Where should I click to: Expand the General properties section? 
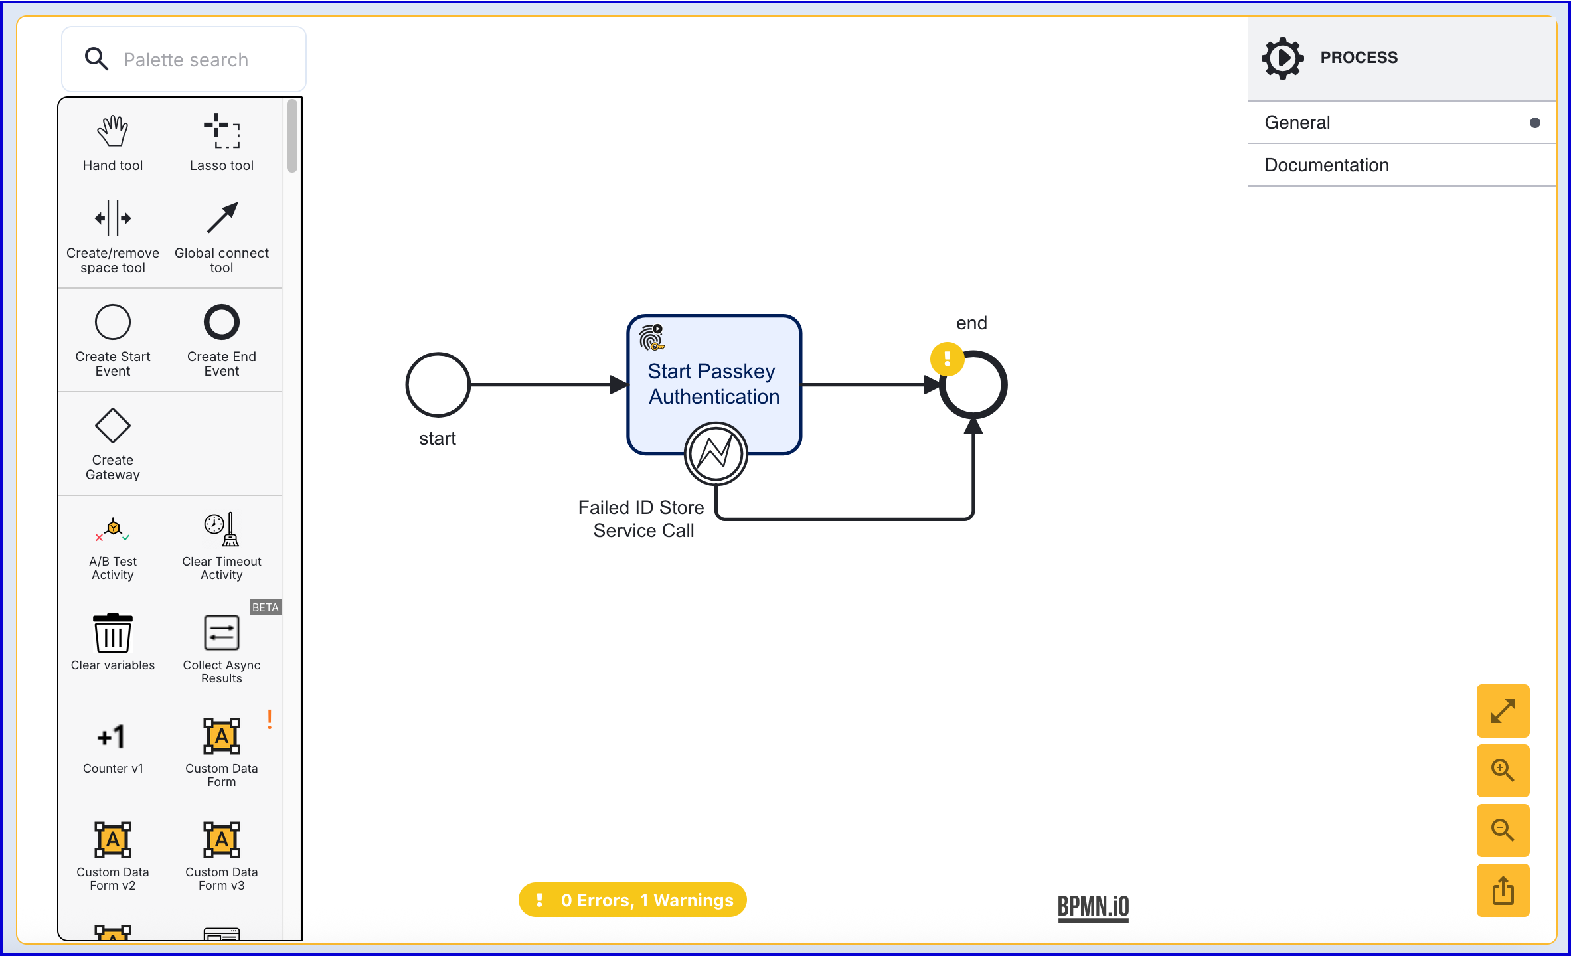[x=1401, y=123]
